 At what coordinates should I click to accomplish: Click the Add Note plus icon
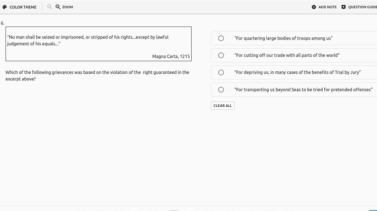pyautogui.click(x=314, y=7)
